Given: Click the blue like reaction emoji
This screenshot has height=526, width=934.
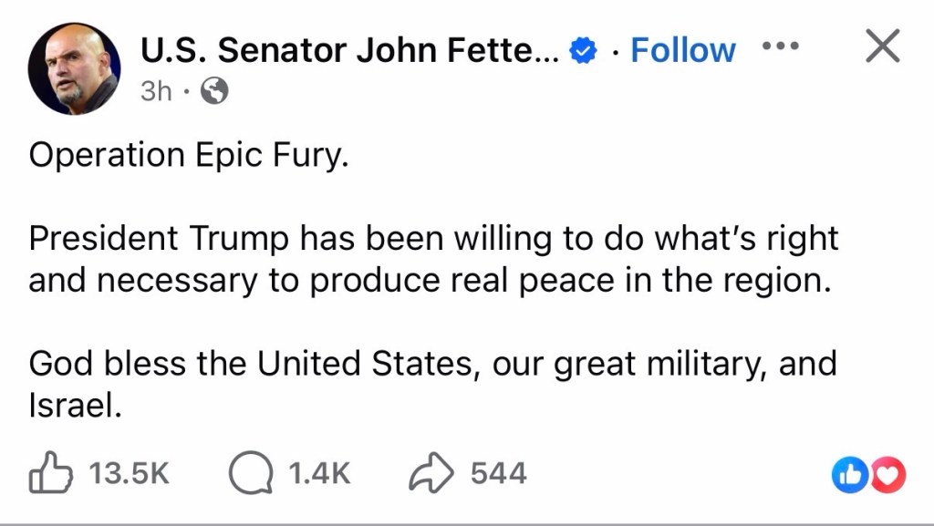Looking at the screenshot, I should (x=850, y=474).
